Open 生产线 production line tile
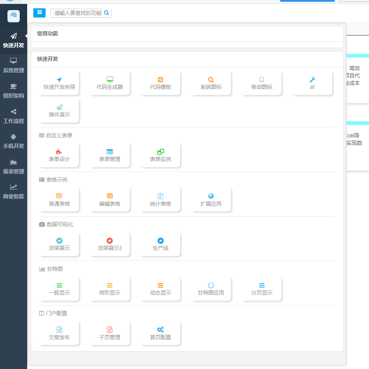369x369 pixels. tap(160, 245)
